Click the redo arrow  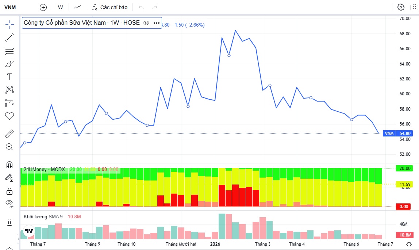(155, 8)
